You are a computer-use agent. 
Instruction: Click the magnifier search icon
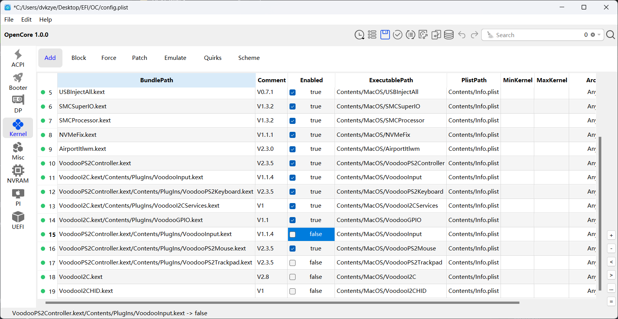[x=610, y=35]
